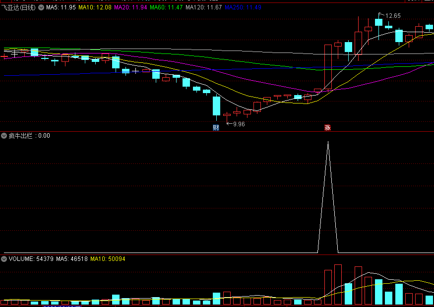The image size is (434, 307).
Task: Click the 疯牛出栏 signal spike peak
Action: pyautogui.click(x=328, y=142)
